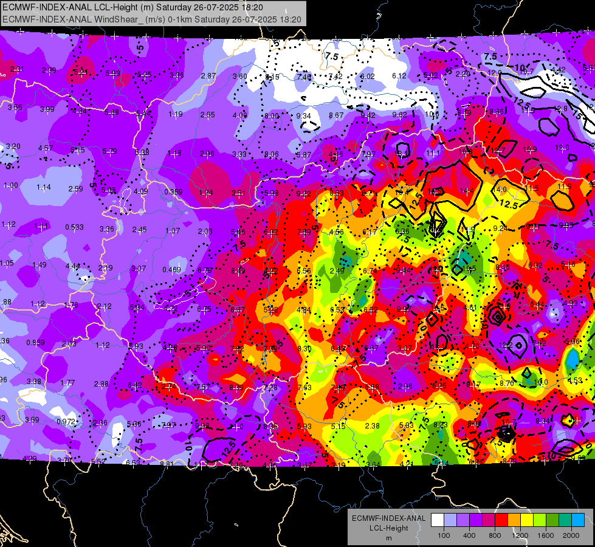
Task: Click the grid value 1.00
Action: click(x=10, y=185)
